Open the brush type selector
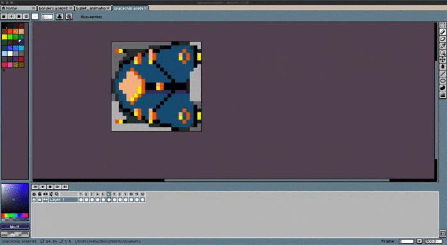Viewport: 447px width, 245px height. pos(35,17)
